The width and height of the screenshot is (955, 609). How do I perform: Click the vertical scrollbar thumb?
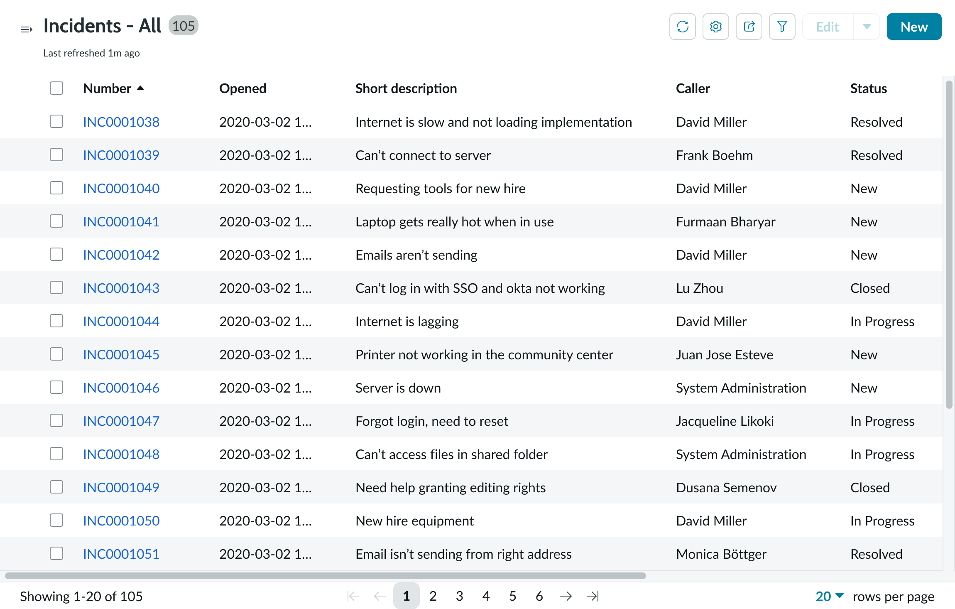pos(949,245)
